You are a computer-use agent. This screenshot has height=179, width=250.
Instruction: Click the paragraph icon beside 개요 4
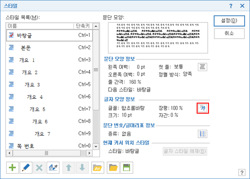coord(11,97)
